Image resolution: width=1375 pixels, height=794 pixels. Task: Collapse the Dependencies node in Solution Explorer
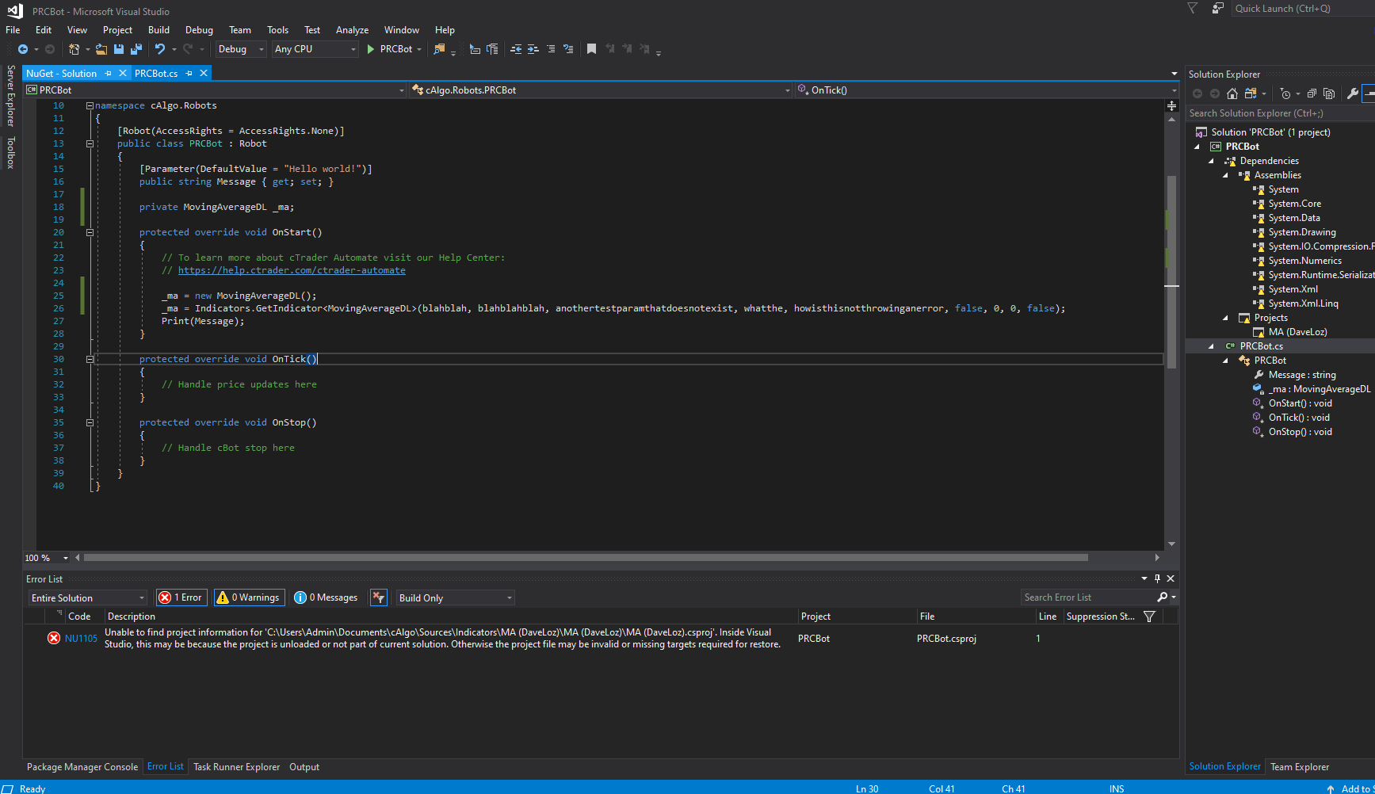coord(1211,161)
